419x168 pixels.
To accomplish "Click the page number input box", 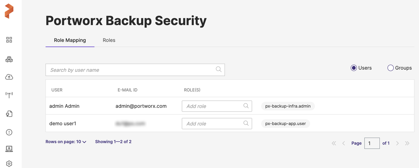I will (372, 143).
